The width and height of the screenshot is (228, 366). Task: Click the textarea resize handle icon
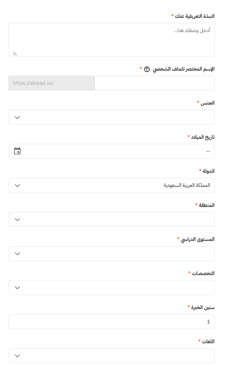point(15,53)
